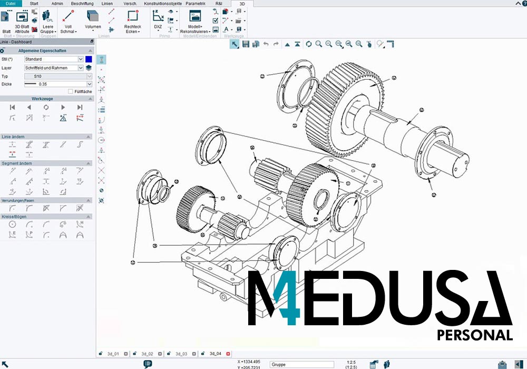Screen dimensions: 527x369
Task: Select first rounding tool under Verrundungen/Fasen
Action: 13,208
